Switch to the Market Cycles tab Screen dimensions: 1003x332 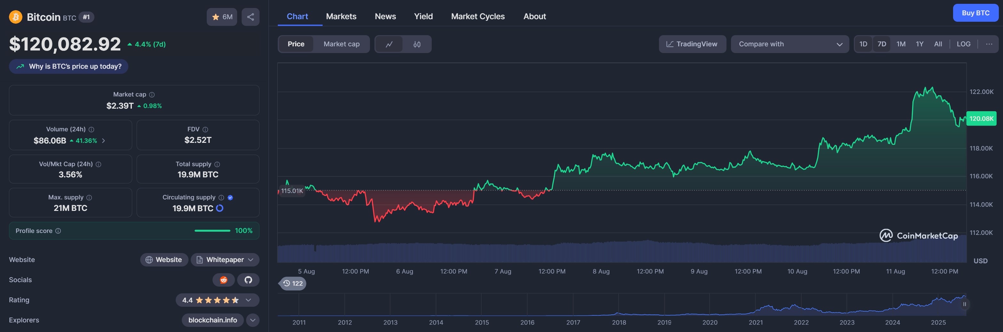pos(477,16)
